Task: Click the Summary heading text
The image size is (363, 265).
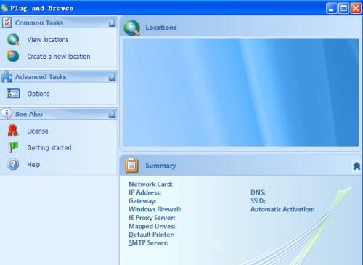Action: (160, 166)
